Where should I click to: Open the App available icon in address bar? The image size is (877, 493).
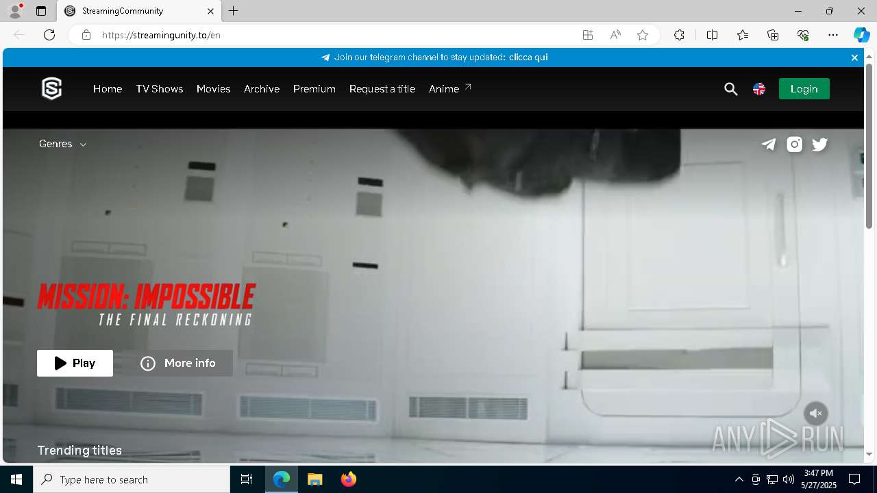[588, 35]
